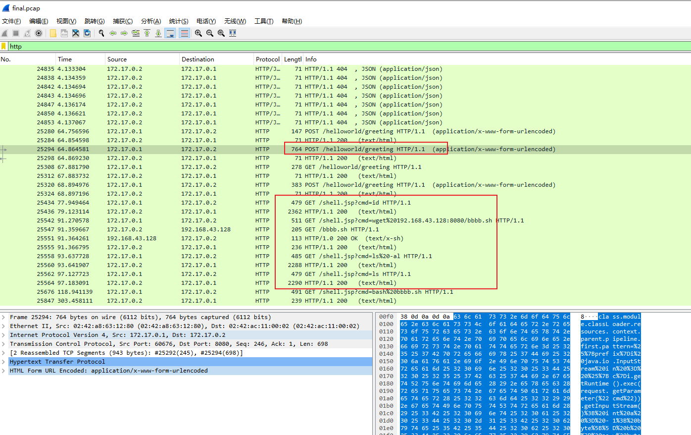Select packet 25436 response with length 2362
691x435 pixels.
pyautogui.click(x=345, y=212)
